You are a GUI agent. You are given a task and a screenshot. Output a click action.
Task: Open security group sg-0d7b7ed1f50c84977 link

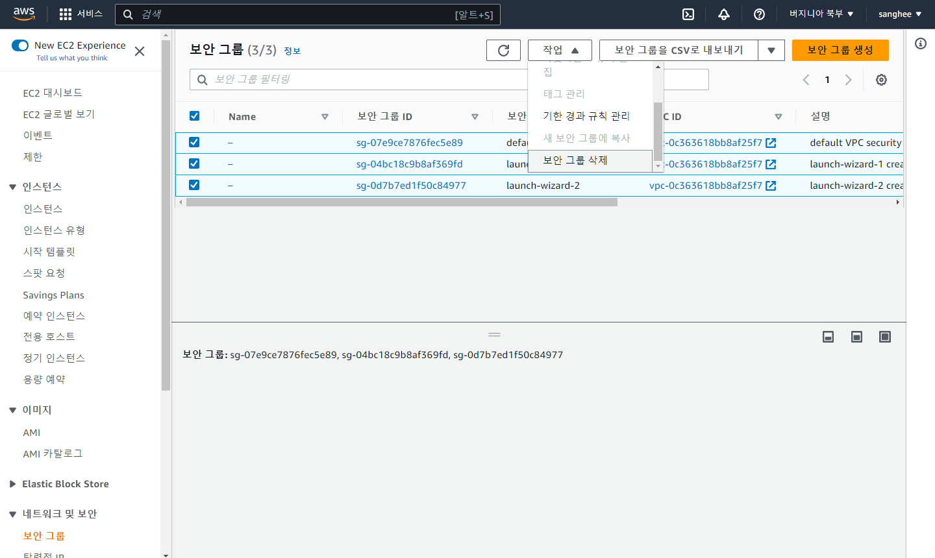pyautogui.click(x=411, y=186)
